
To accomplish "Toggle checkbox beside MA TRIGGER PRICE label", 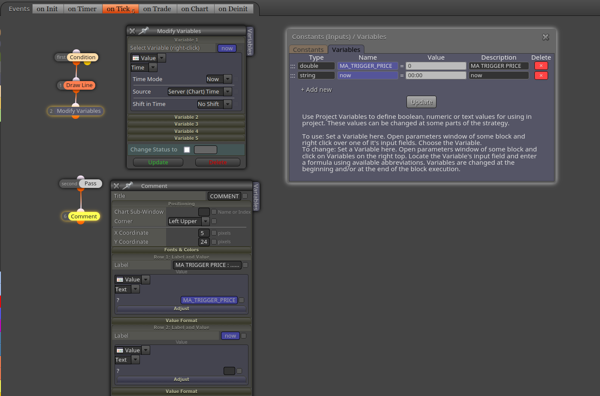I will pyautogui.click(x=245, y=265).
